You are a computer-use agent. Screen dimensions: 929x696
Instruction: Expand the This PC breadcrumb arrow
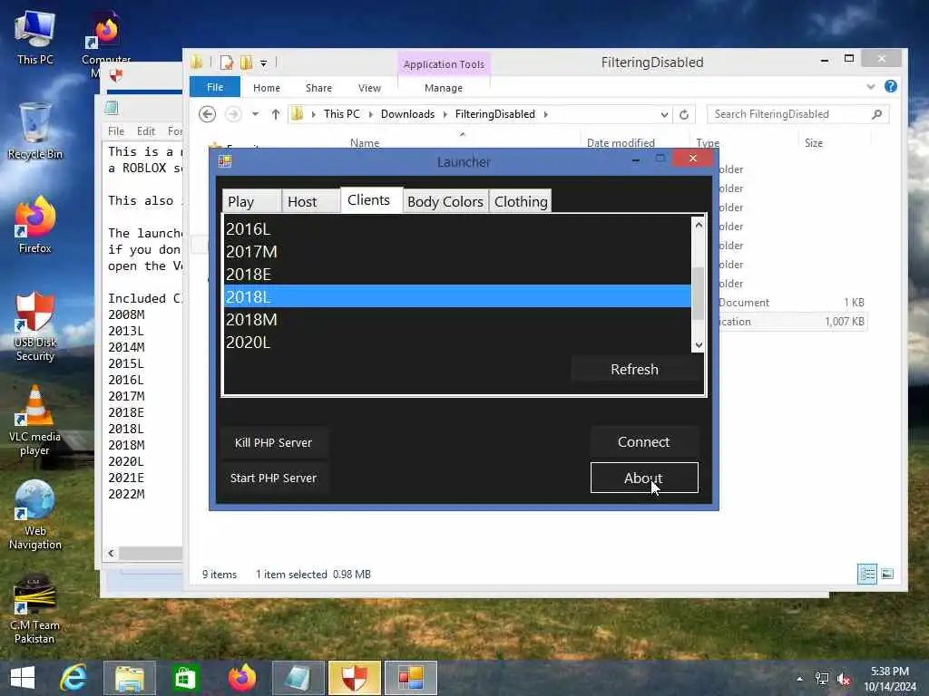370,114
